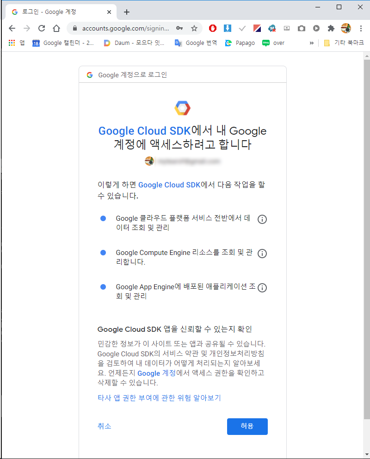Click the account avatar beside email

click(149, 161)
